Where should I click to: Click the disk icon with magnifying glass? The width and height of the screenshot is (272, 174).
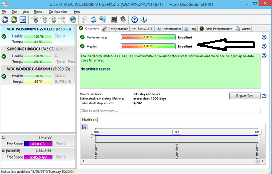[x=62, y=19]
